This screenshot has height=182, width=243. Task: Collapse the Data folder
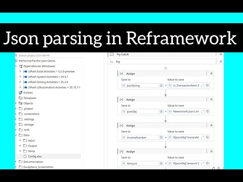click(16, 135)
